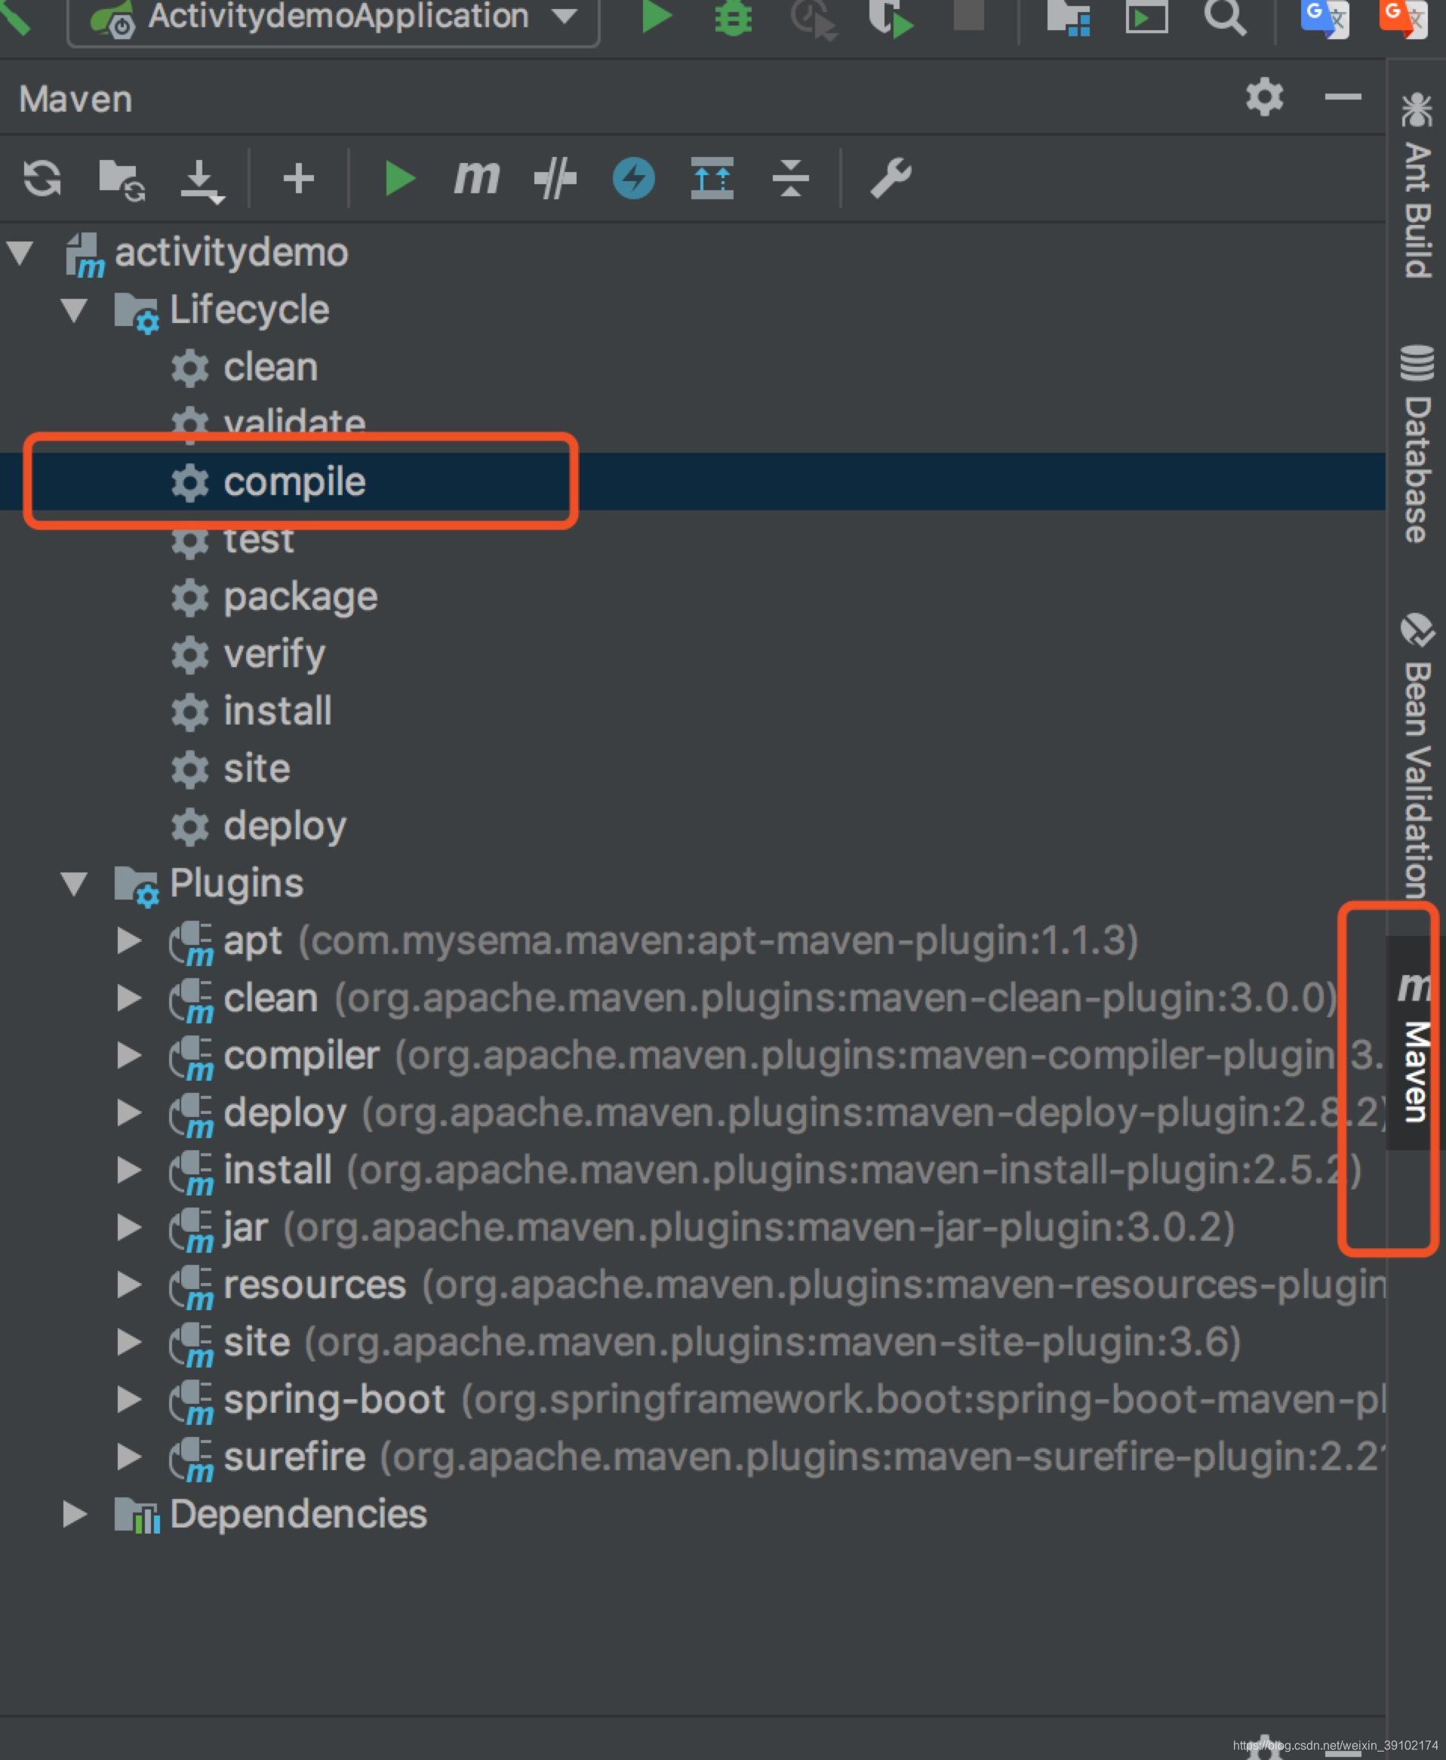This screenshot has height=1760, width=1446.
Task: Collapse the Lifecycle node
Action: coord(74,310)
